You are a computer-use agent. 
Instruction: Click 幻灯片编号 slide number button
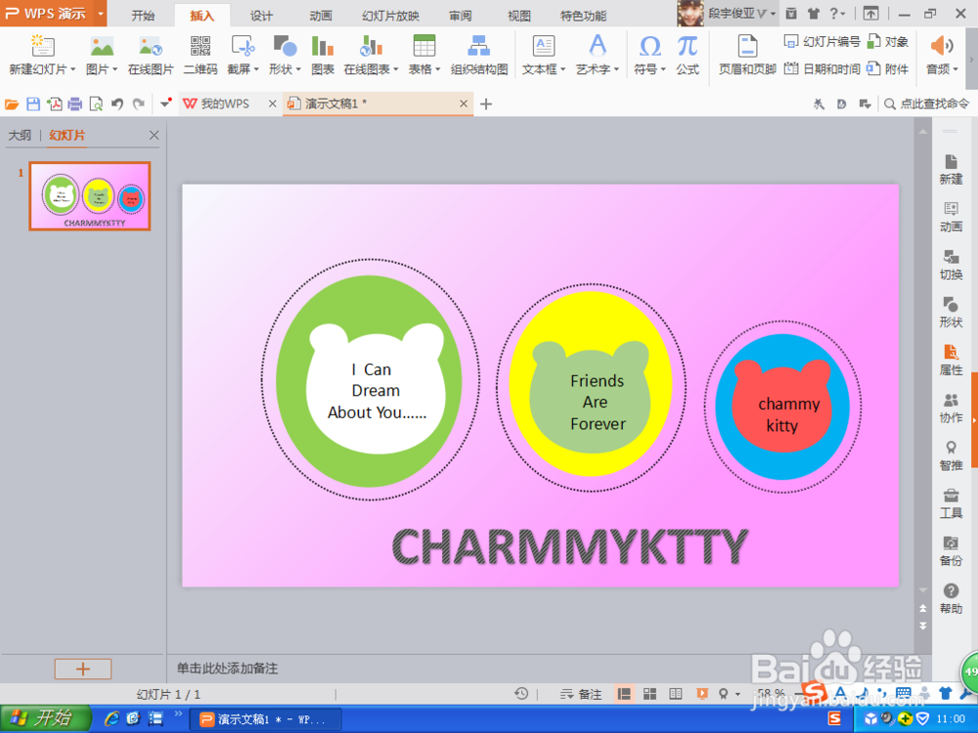[822, 42]
